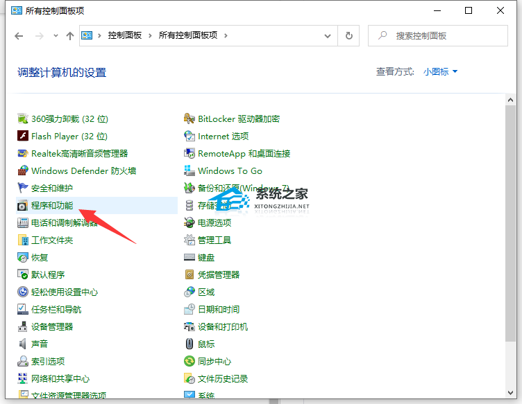The image size is (522, 404).
Task: Go back using the back arrow
Action: 19,36
